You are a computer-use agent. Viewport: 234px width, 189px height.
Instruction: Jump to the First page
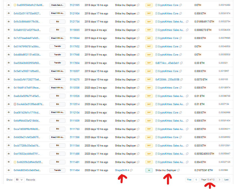pos(189,180)
